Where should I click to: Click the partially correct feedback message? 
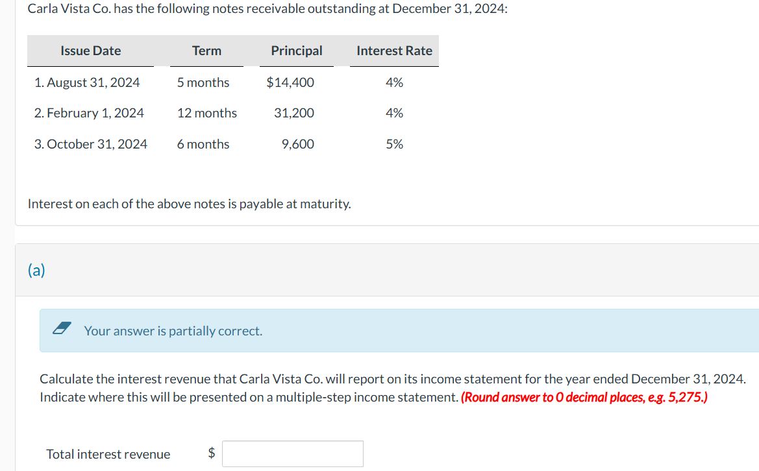coord(172,330)
